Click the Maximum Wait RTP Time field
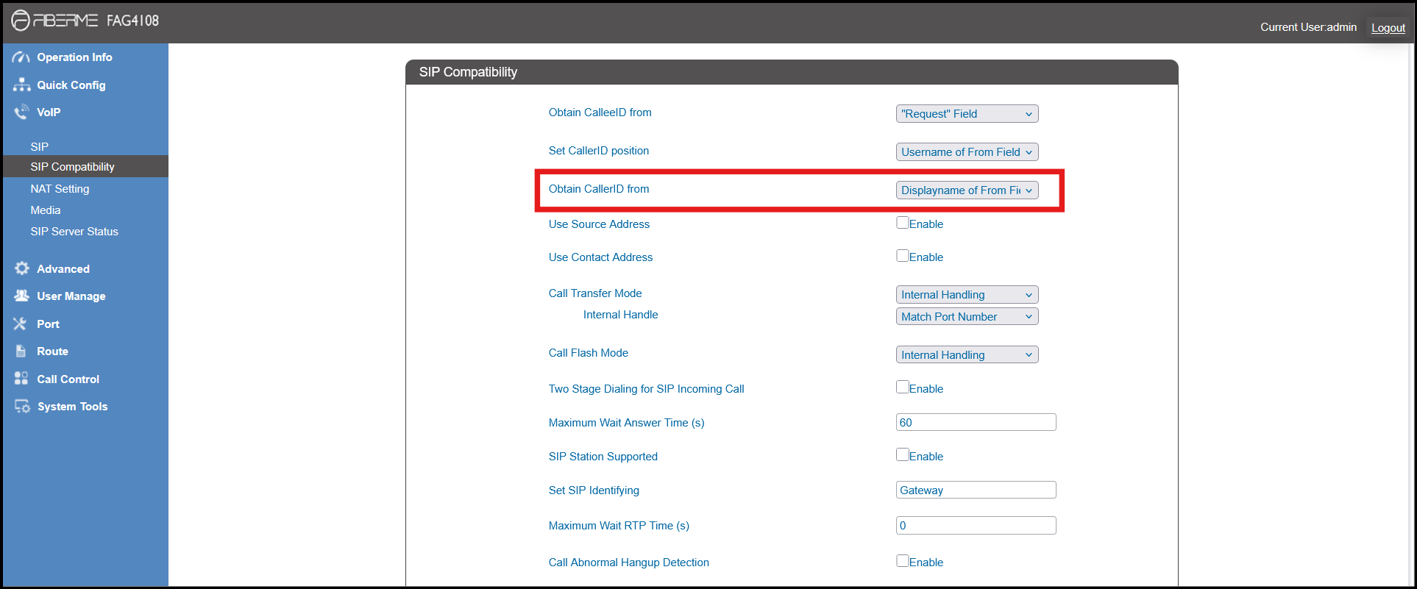The width and height of the screenshot is (1417, 589). pyautogui.click(x=976, y=525)
